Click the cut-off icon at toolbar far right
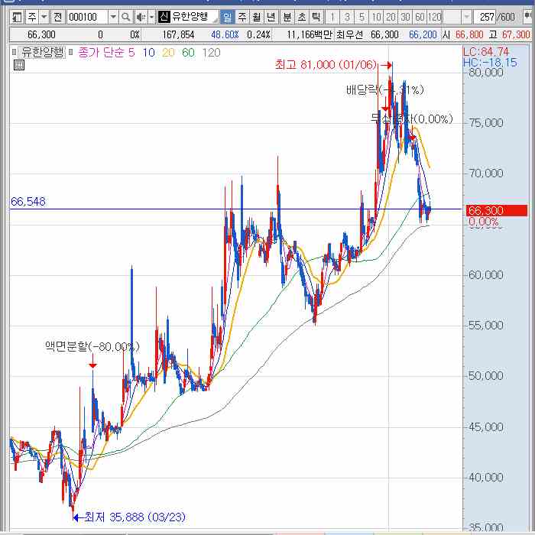Screen dimensions: 535x535 point(529,17)
